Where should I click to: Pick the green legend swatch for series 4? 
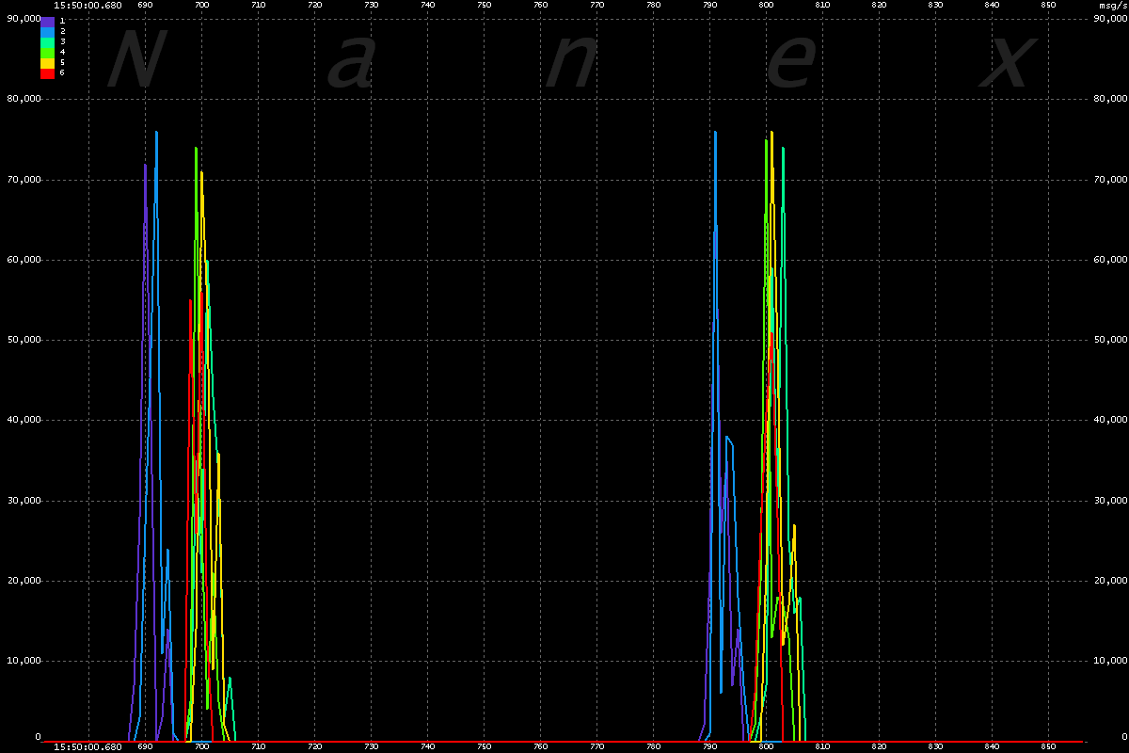click(x=47, y=52)
